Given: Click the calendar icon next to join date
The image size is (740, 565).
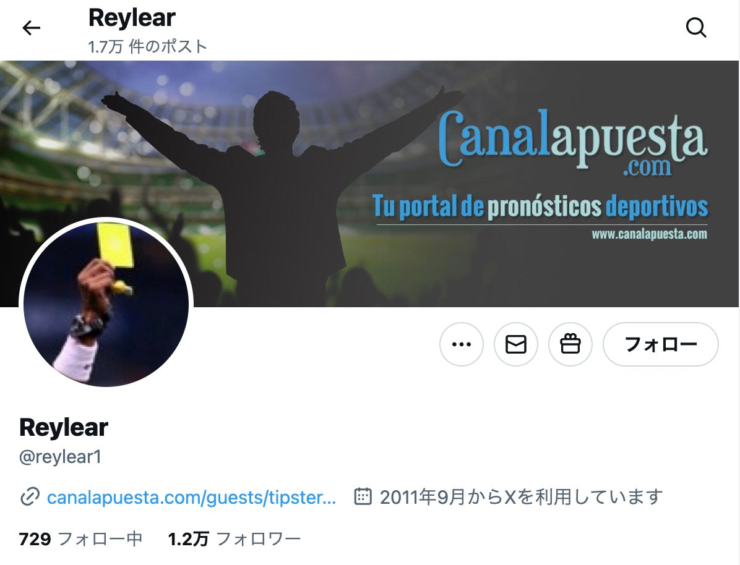Looking at the screenshot, I should [363, 496].
